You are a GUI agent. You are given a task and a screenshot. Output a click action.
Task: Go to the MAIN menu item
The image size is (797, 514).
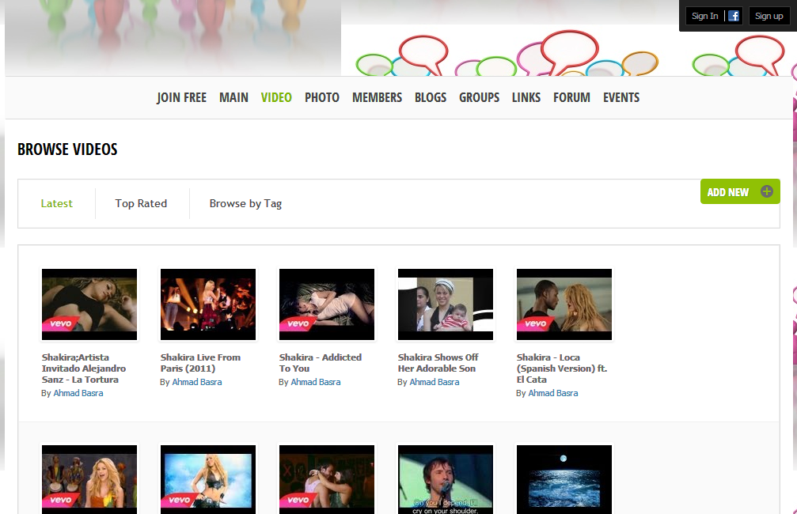coord(233,97)
